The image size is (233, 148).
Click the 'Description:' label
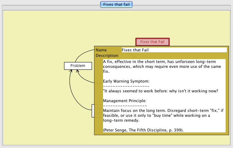pyautogui.click(x=107, y=56)
